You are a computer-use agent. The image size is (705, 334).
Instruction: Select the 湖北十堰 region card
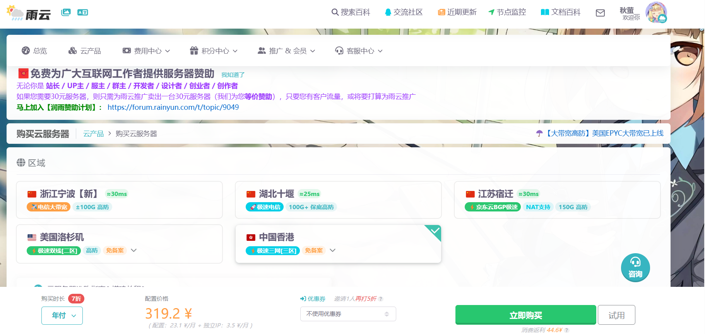click(338, 200)
